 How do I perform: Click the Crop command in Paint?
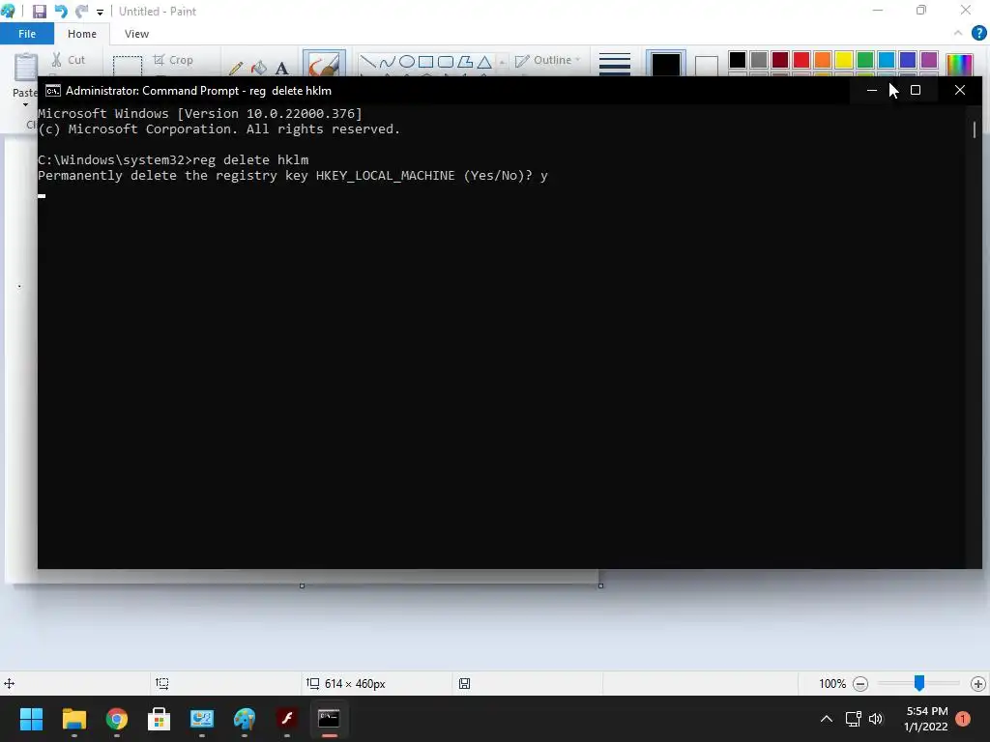click(173, 60)
